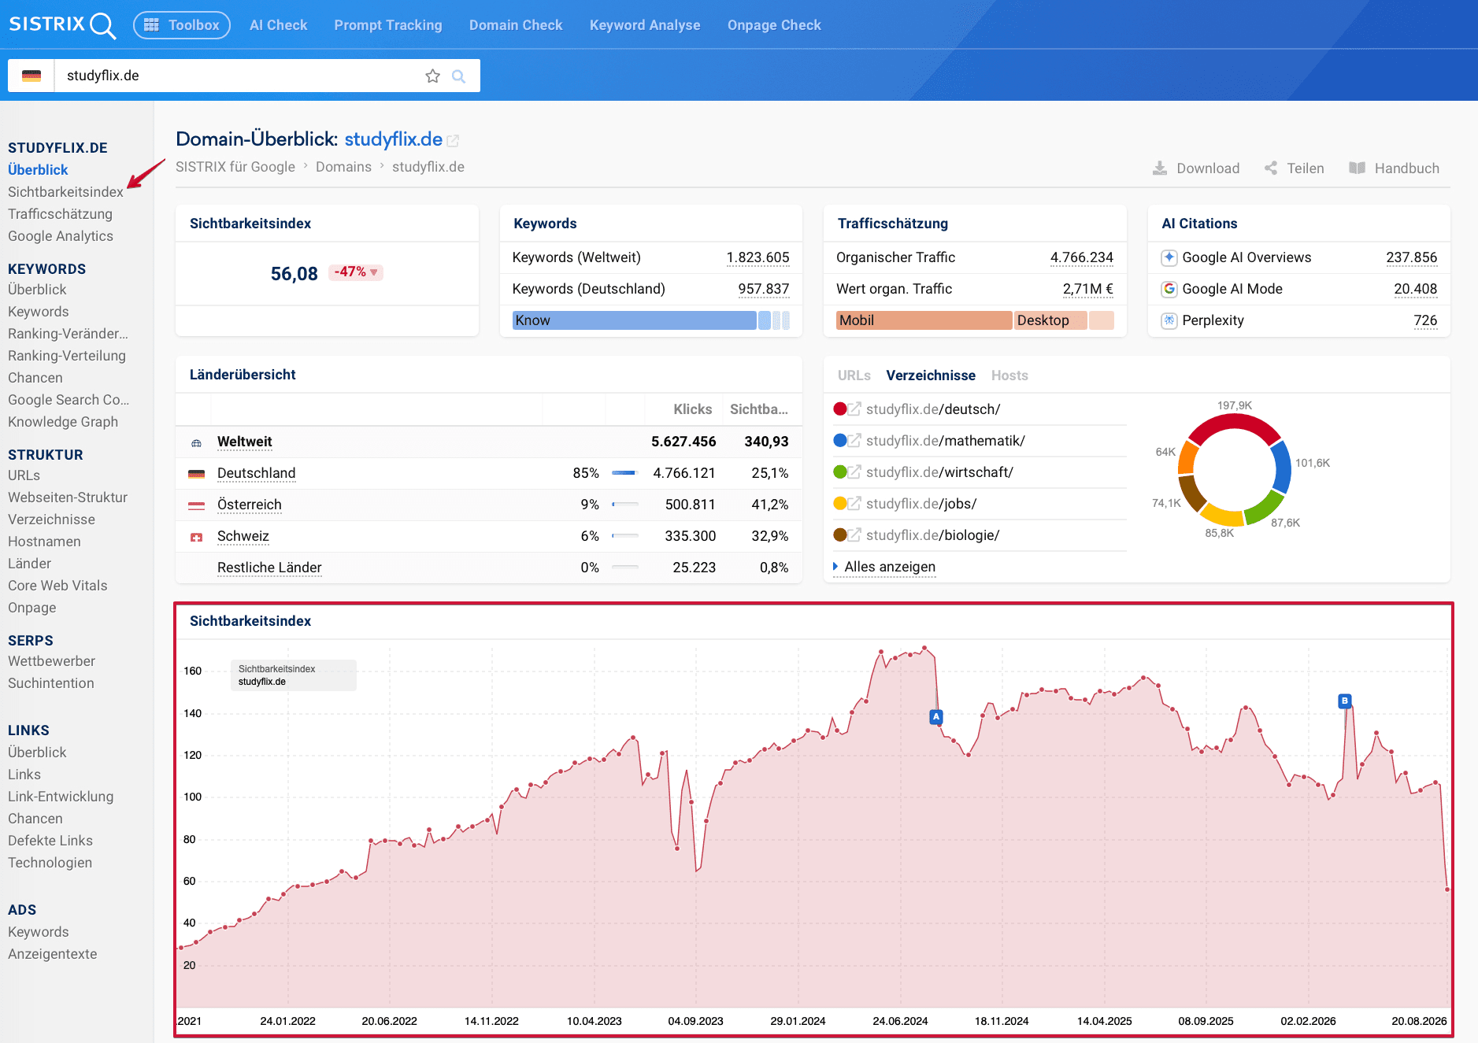Open Defekte Links in the sidebar
Image resolution: width=1478 pixels, height=1043 pixels.
pyautogui.click(x=50, y=841)
